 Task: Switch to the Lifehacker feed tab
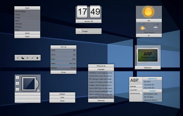point(101,101)
